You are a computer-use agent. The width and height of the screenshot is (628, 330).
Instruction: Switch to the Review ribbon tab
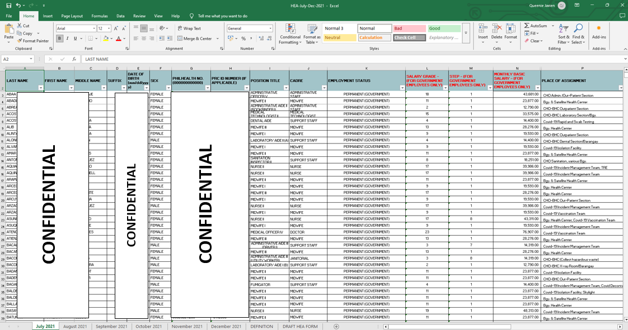139,16
